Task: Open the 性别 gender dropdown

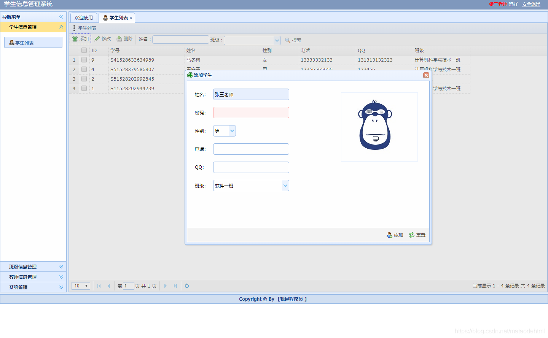Action: [x=232, y=131]
